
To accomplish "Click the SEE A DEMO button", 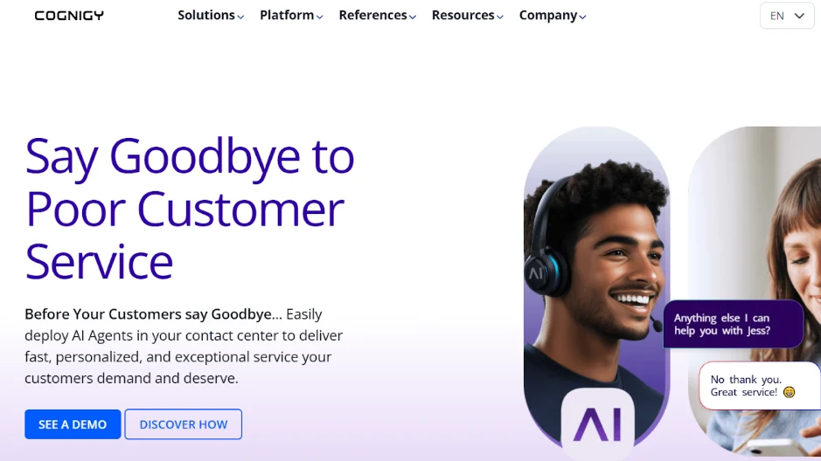I will (x=73, y=423).
